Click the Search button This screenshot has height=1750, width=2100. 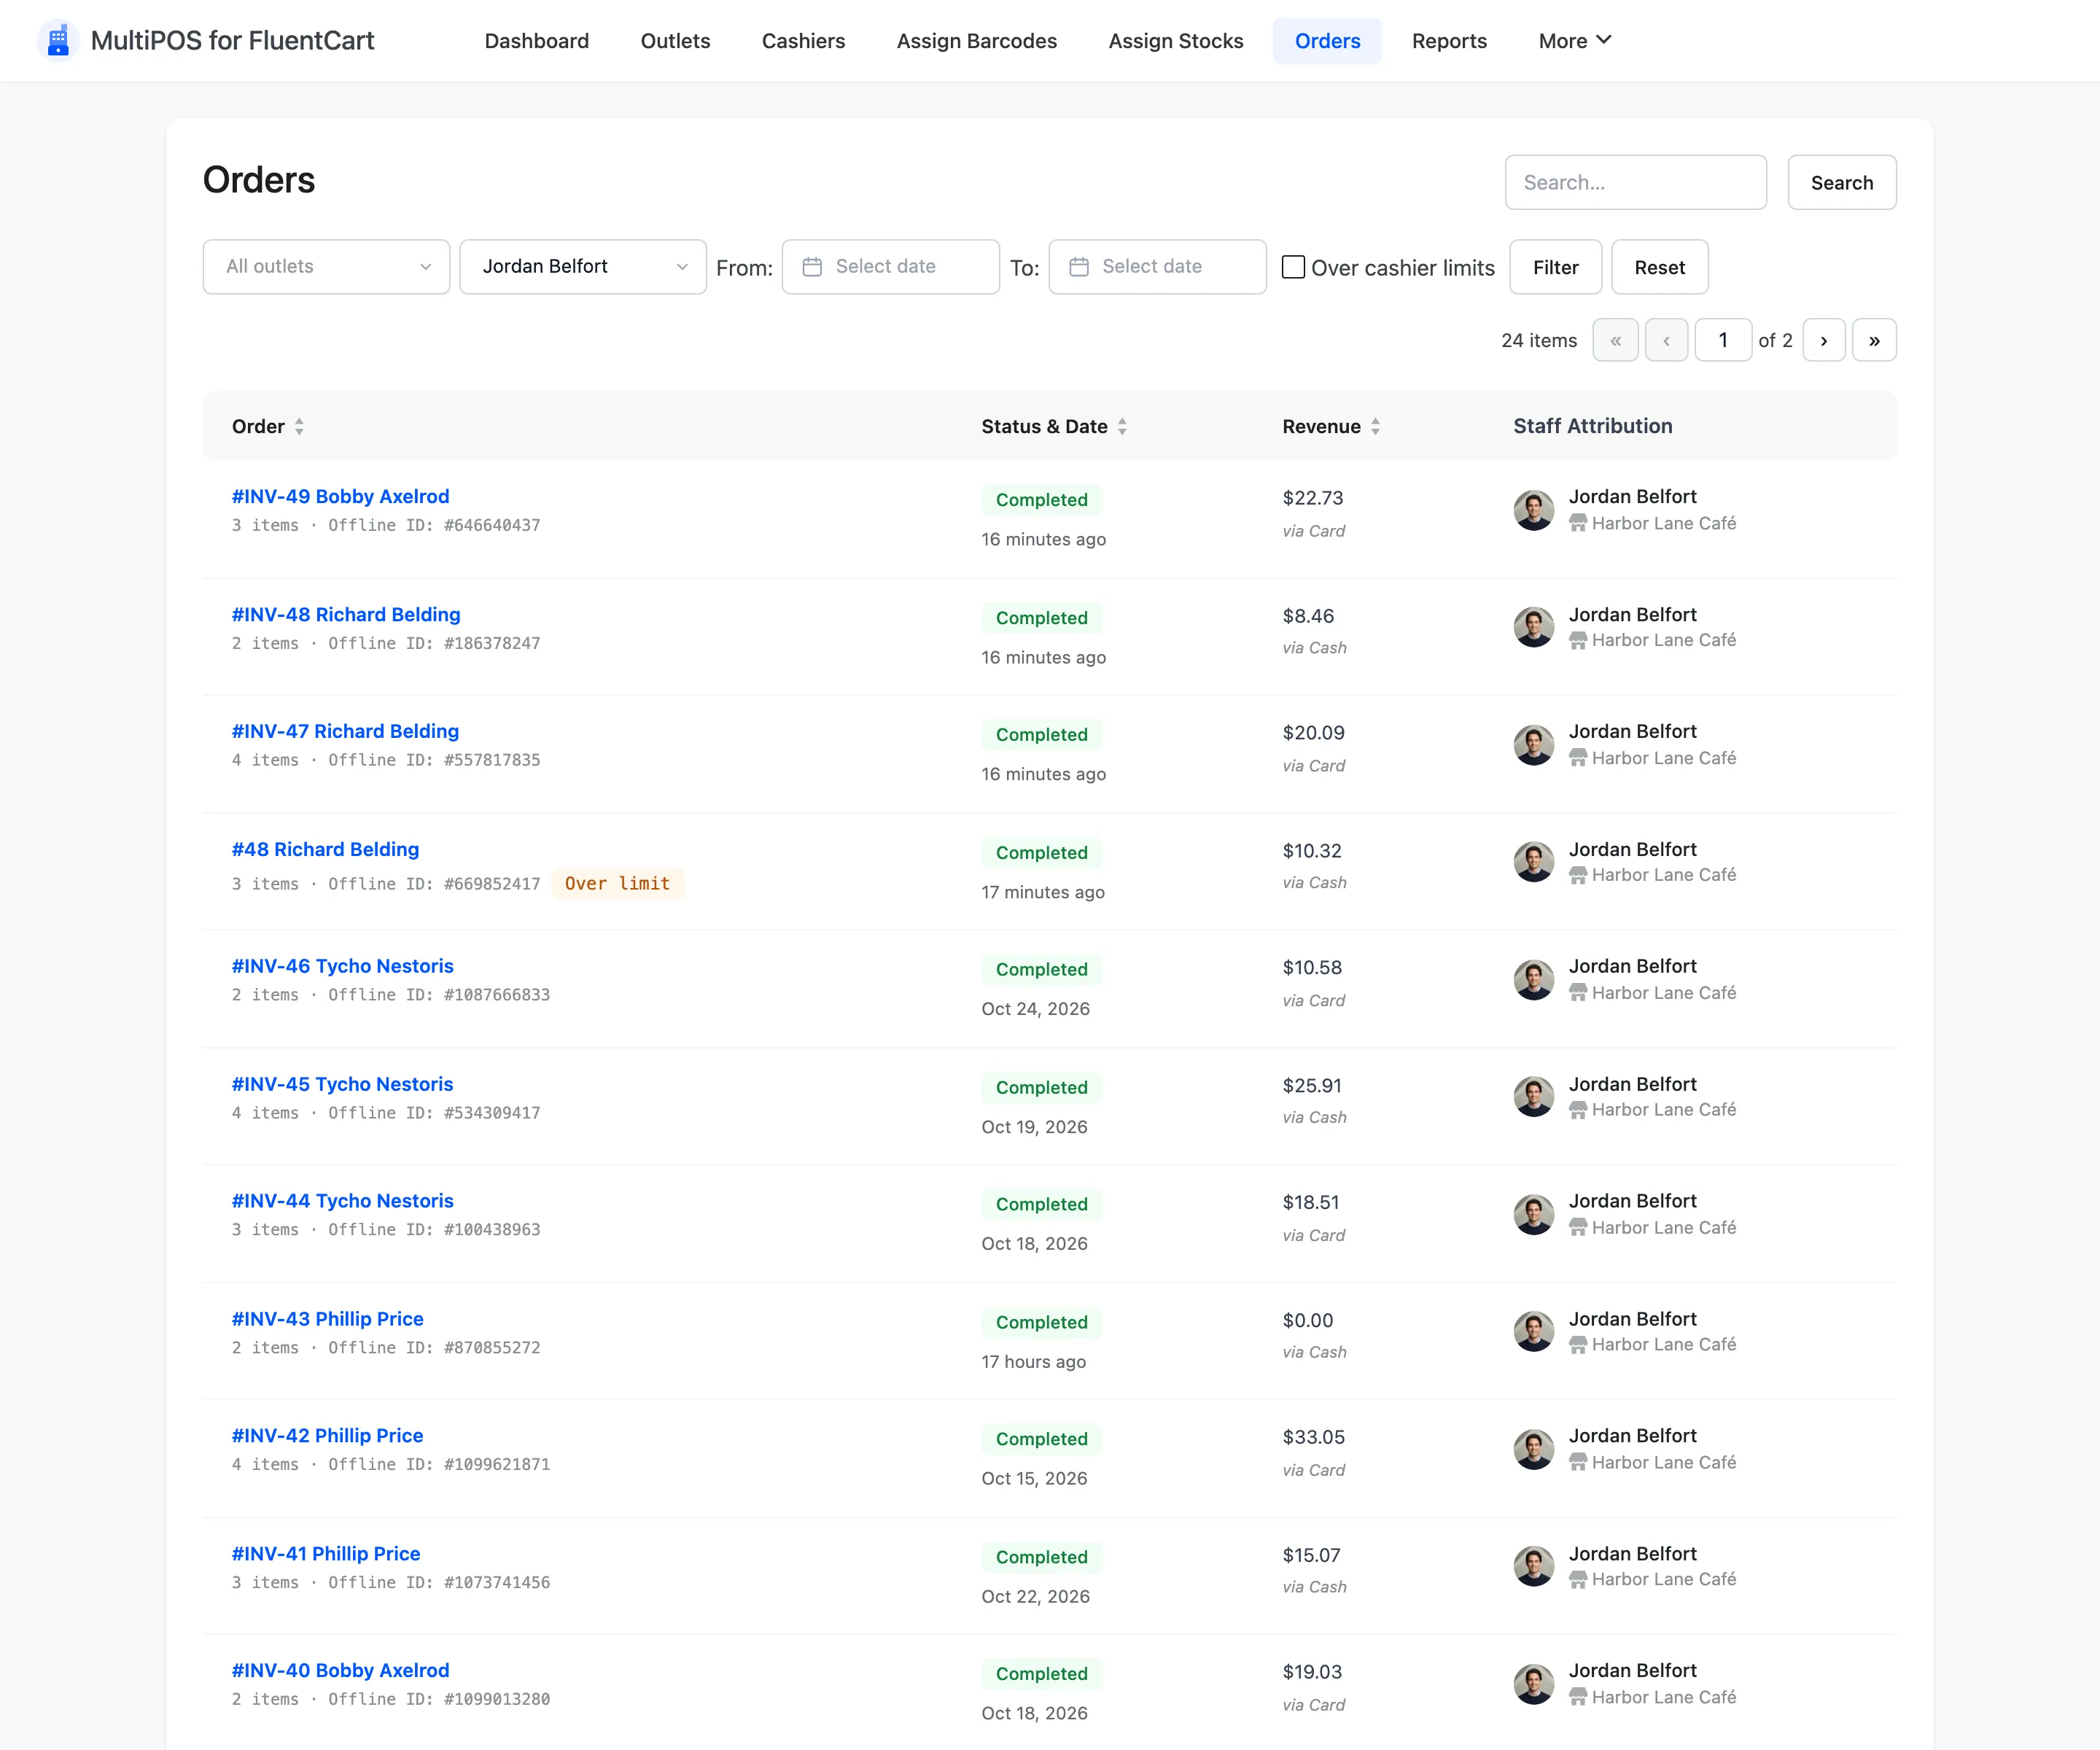[x=1842, y=182]
